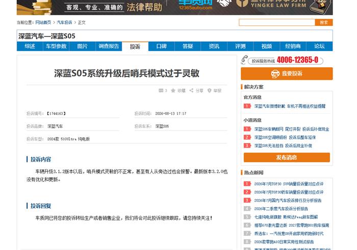
Task: Open the 口碑 tab
Action: tap(162, 46)
